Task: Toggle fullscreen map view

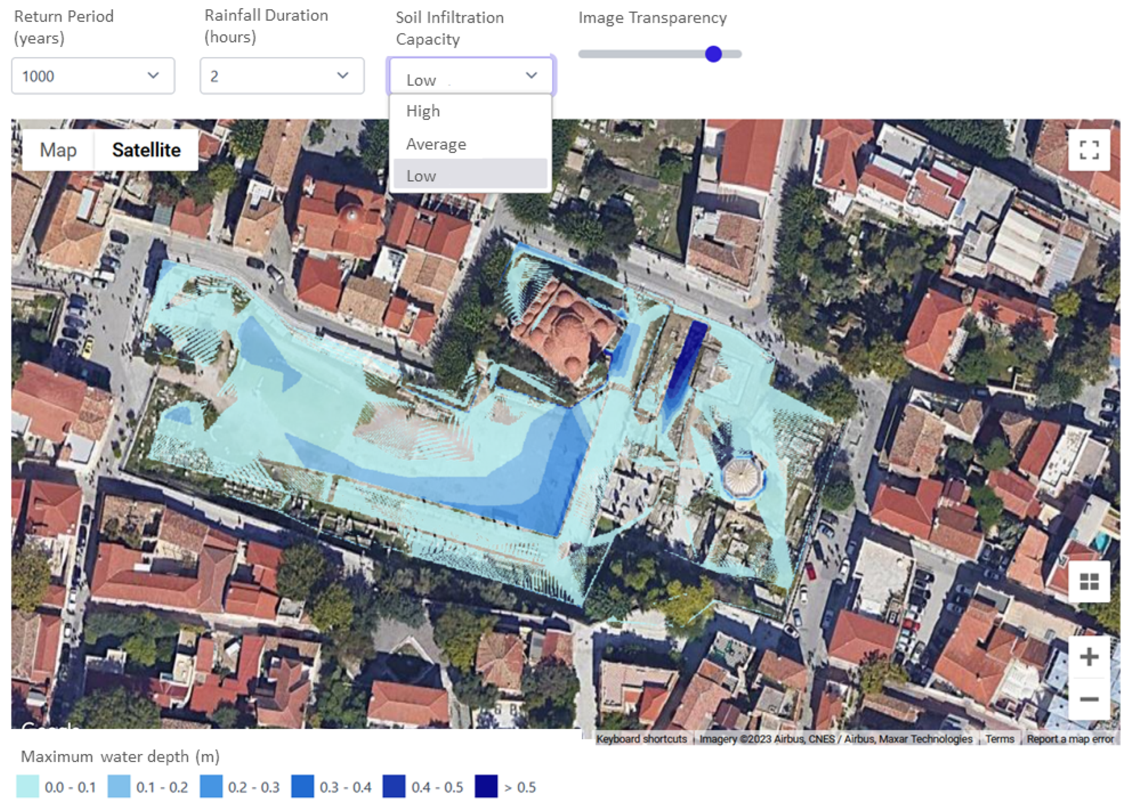Action: click(x=1089, y=150)
